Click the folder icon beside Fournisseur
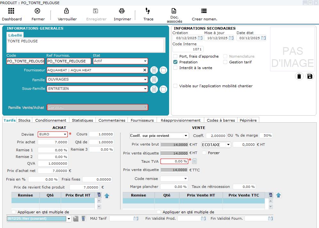Screen dimensions: 319x228 pyautogui.click(x=163, y=70)
